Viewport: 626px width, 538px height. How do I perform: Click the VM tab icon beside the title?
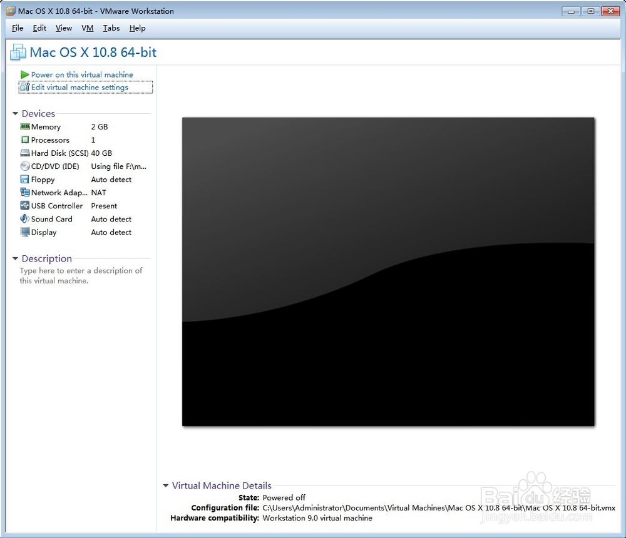pos(18,53)
